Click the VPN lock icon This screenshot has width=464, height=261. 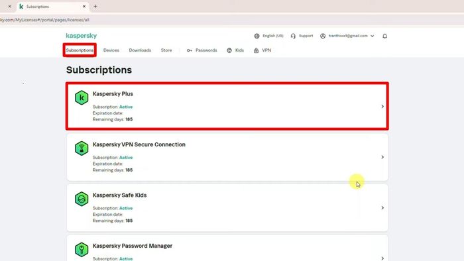(x=257, y=50)
